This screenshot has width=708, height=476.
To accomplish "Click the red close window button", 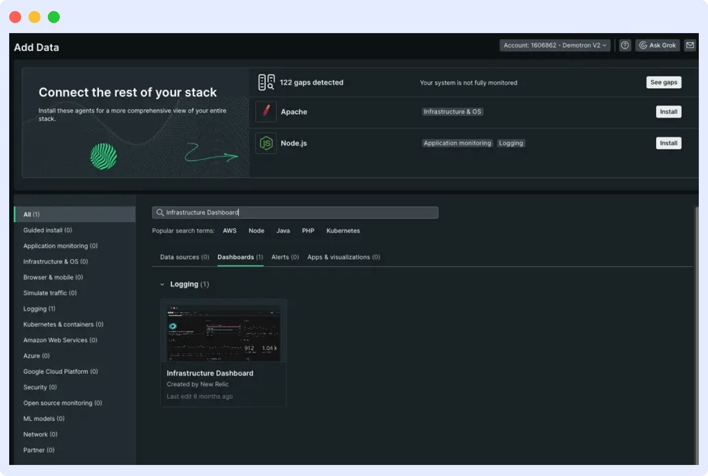I will tap(15, 17).
